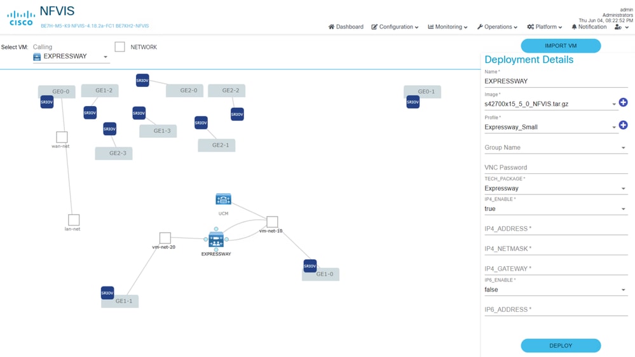Open the Configuration menu
635x357 pixels.
[395, 27]
